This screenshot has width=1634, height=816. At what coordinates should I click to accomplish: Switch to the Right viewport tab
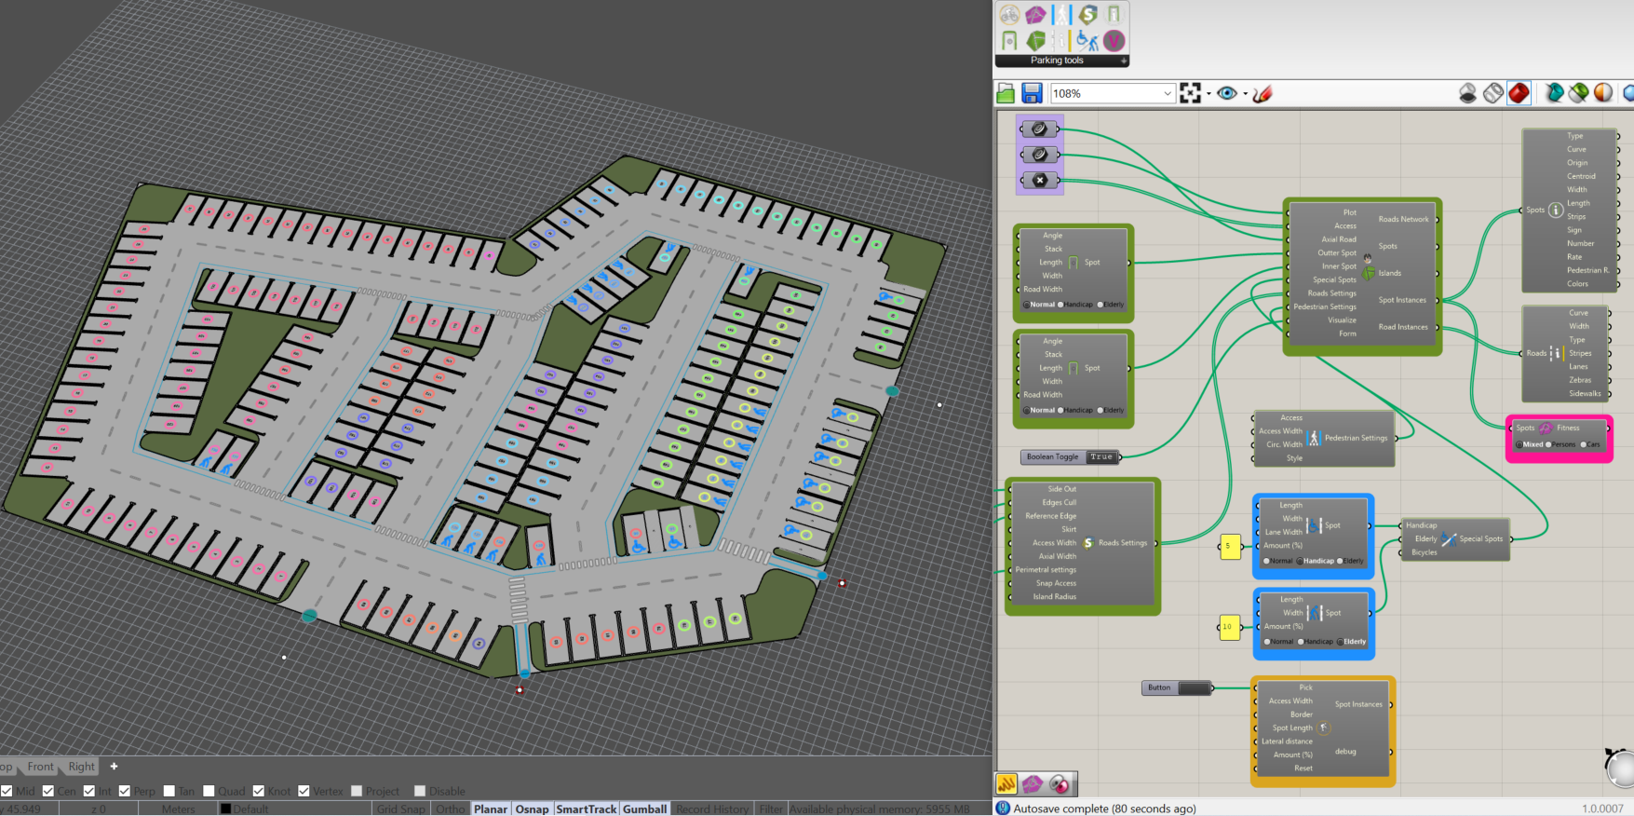point(81,767)
